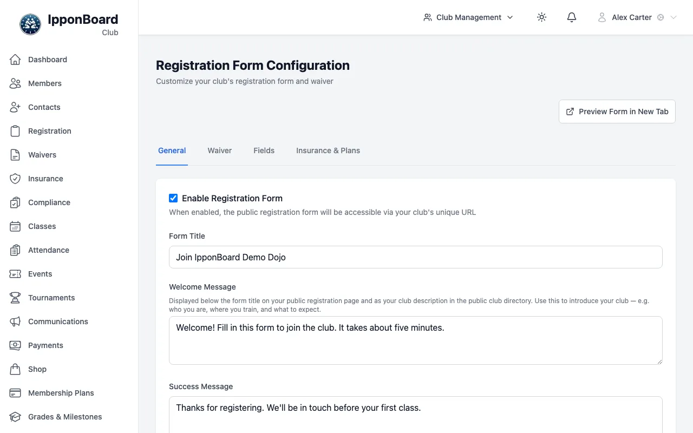Open the notifications bell

[572, 17]
